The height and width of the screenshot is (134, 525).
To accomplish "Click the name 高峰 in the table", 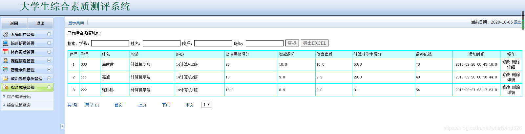I will pyautogui.click(x=106, y=77).
